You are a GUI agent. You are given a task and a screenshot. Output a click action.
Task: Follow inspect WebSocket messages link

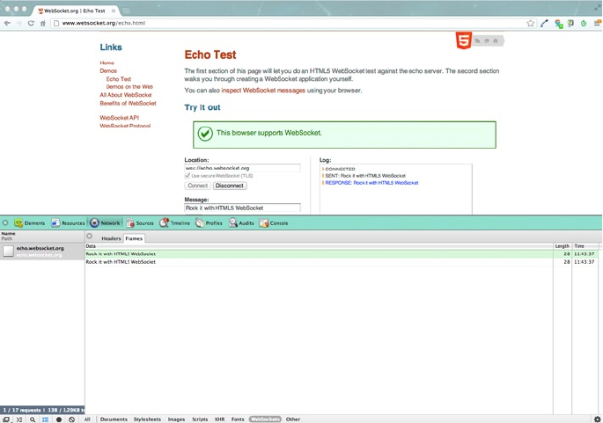(x=263, y=91)
